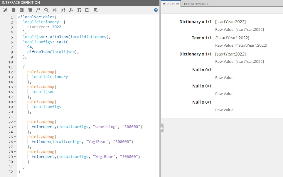The image size is (283, 177).
Task: Click the shuffle arrows toolbar icon
Action: click(x=55, y=10)
